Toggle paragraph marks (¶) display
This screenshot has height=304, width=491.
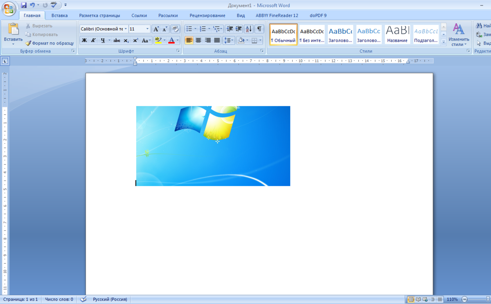tap(259, 29)
